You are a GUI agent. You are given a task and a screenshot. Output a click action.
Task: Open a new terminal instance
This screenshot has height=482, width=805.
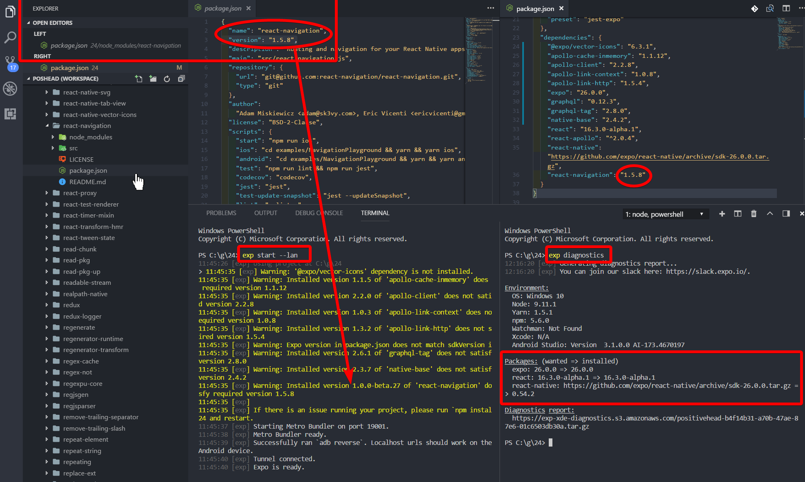(722, 213)
